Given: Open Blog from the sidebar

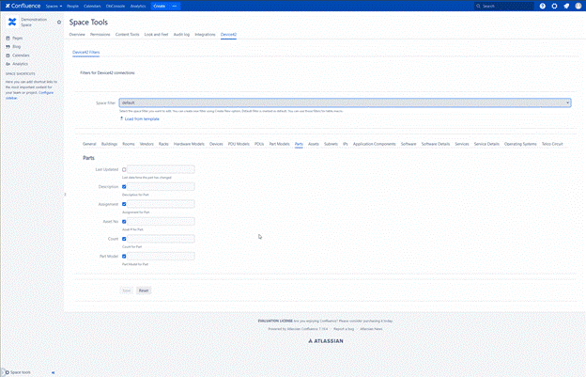Looking at the screenshot, I should click(x=17, y=46).
